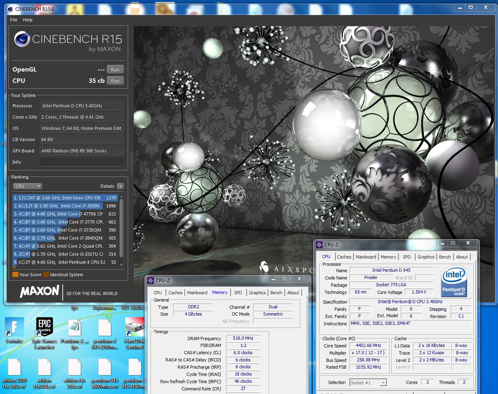Click the DRAM Frequency 518.0 MHz value
Screen dimensions: 498x394
pos(243,338)
